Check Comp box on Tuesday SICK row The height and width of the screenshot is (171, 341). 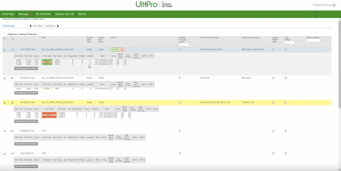(x=111, y=88)
